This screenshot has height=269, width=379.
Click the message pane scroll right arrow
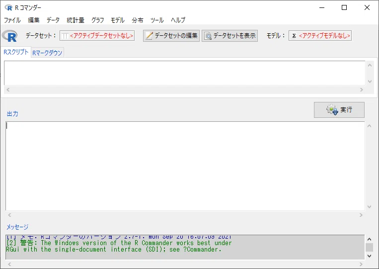point(361,264)
